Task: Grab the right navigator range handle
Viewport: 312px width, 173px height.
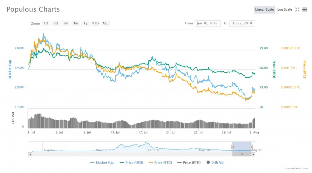Action: (251, 147)
